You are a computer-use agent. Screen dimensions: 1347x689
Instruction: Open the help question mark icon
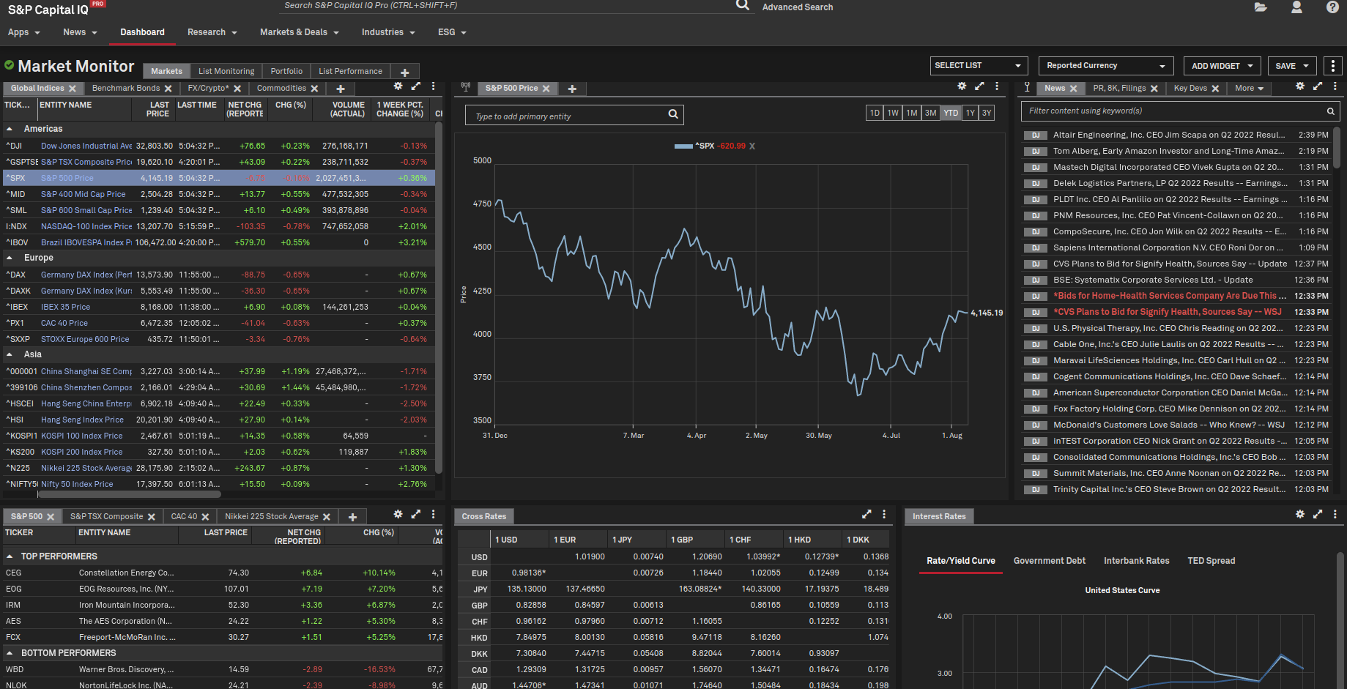tap(1332, 7)
